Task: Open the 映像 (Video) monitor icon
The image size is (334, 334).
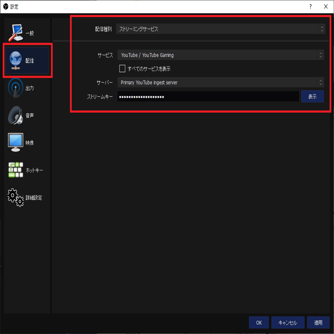Action: (15, 142)
